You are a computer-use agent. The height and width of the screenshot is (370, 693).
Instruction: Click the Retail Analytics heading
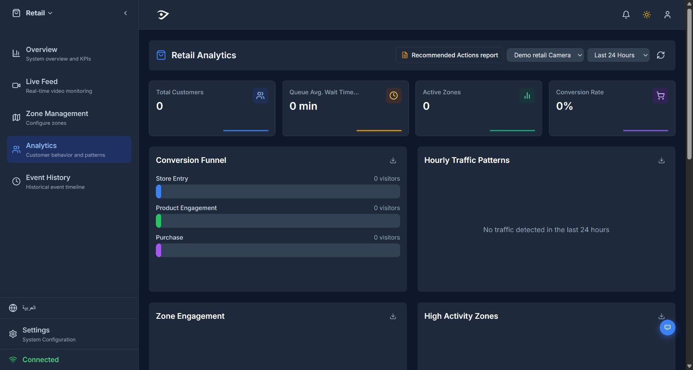[204, 55]
